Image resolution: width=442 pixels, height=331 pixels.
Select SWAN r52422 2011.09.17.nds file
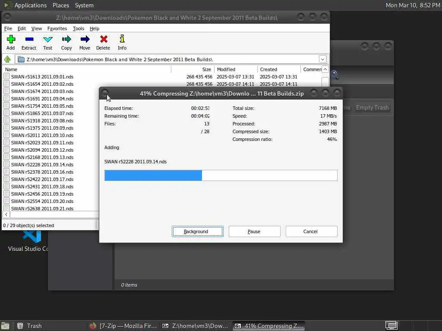coord(42,179)
